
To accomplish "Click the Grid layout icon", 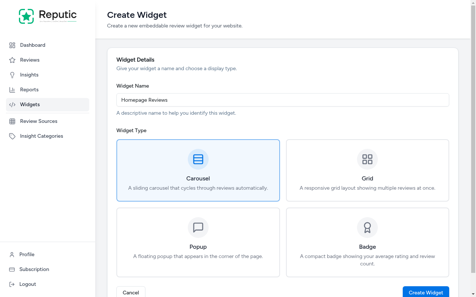I will (367, 159).
